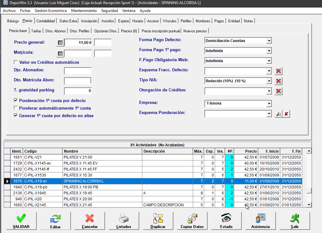
Task: Click Precio general field showing 11,00 €
Action: (x=78, y=43)
